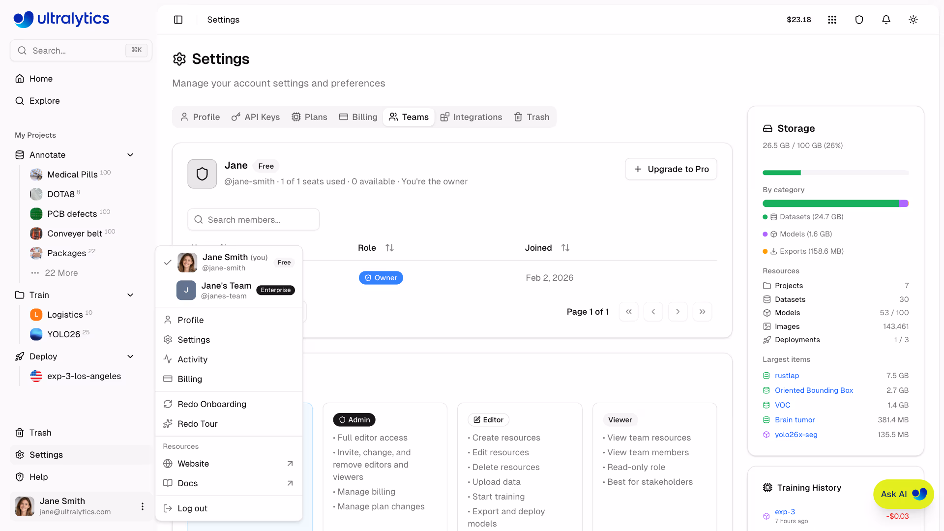Open the Integrations tab
Viewport: 944px width, 531px height.
(472, 117)
